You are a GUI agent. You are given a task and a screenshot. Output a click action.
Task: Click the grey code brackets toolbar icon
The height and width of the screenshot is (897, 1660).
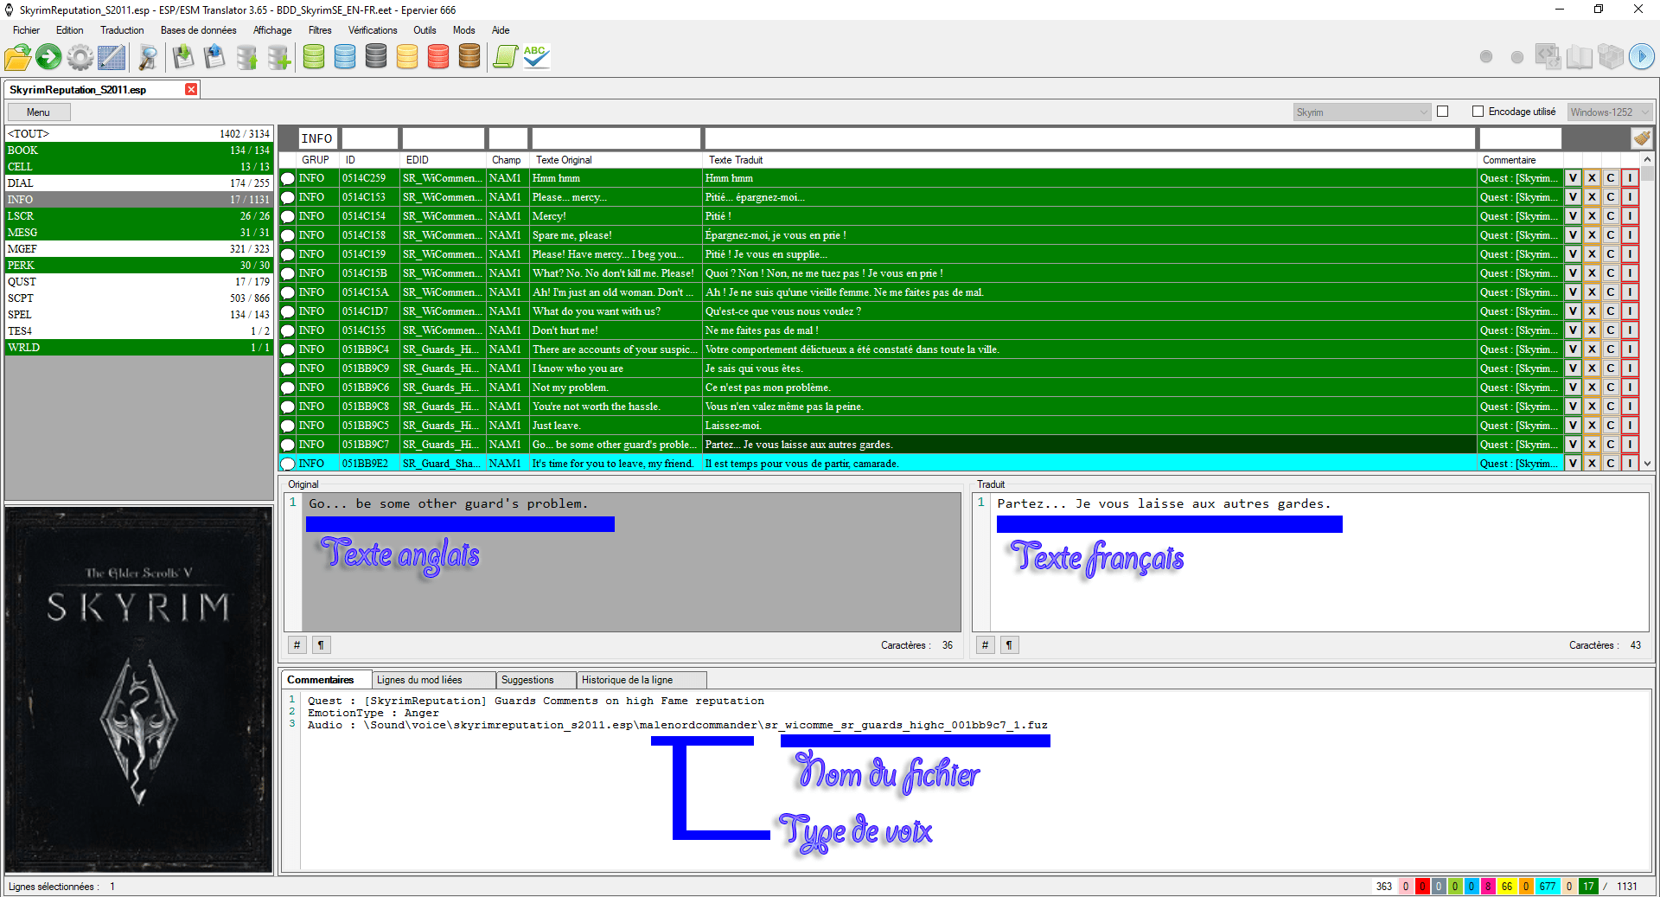[x=1548, y=56]
